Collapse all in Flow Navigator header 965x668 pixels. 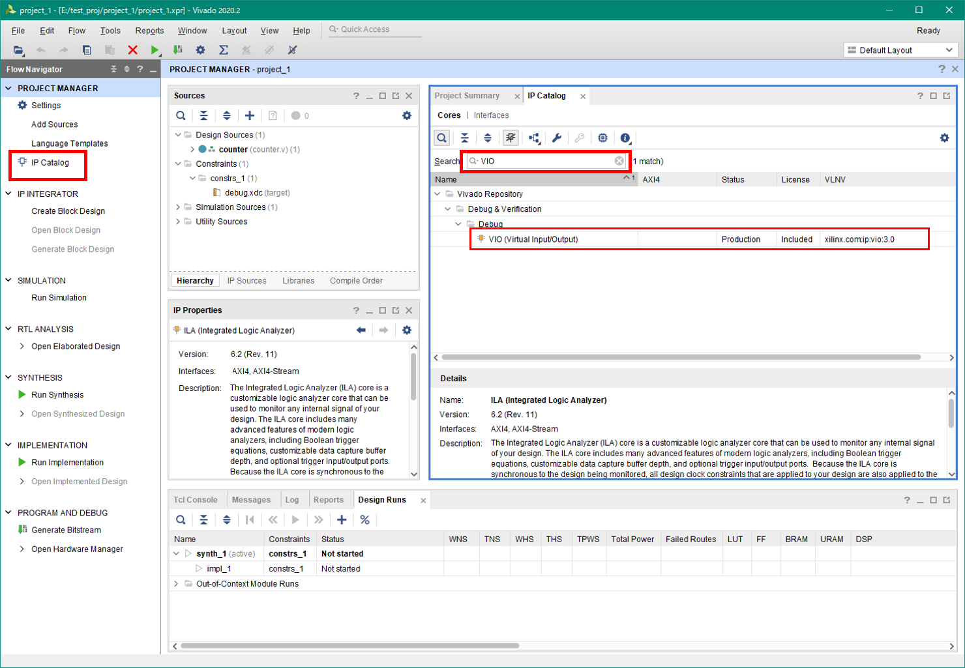[x=113, y=69]
